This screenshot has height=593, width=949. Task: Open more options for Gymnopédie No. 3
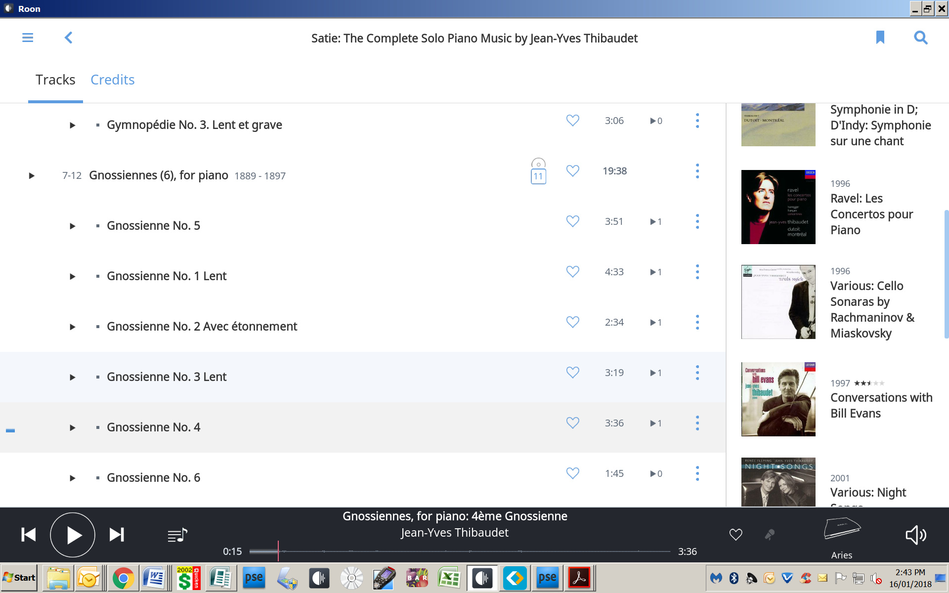[697, 121]
